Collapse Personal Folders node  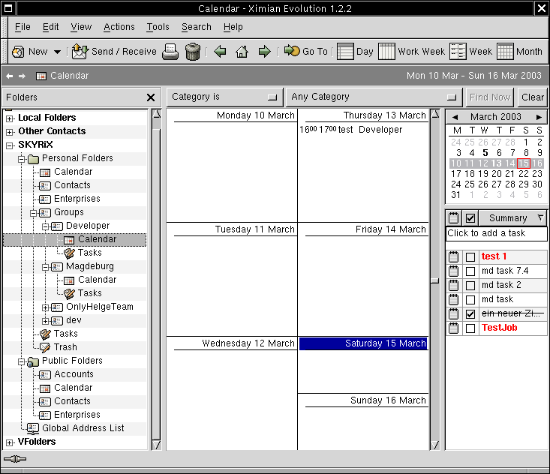click(x=22, y=159)
